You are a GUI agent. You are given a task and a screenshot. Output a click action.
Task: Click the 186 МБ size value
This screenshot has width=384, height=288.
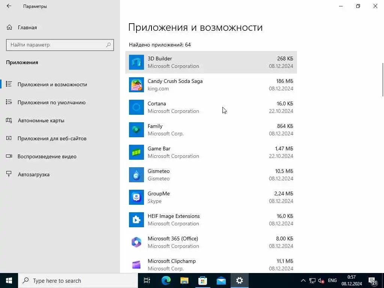point(285,81)
